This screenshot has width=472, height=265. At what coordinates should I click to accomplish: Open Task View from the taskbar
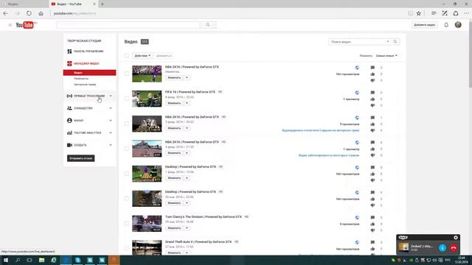coord(29,260)
